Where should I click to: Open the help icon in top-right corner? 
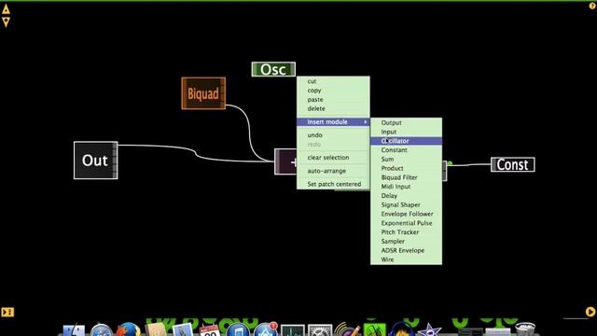(x=592, y=6)
